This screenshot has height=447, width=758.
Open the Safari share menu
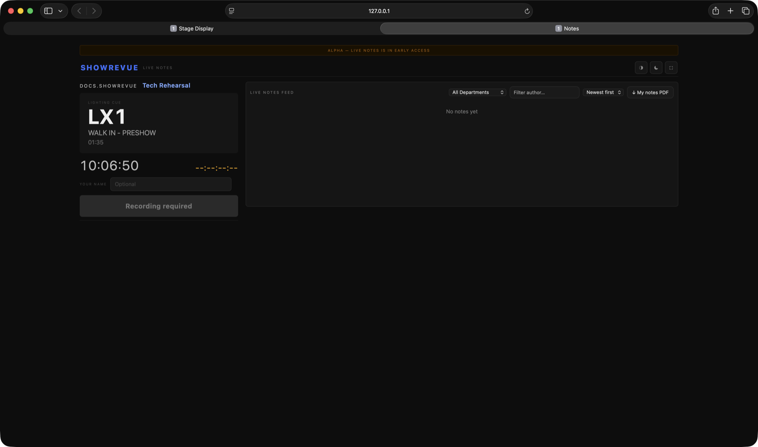[x=715, y=11]
